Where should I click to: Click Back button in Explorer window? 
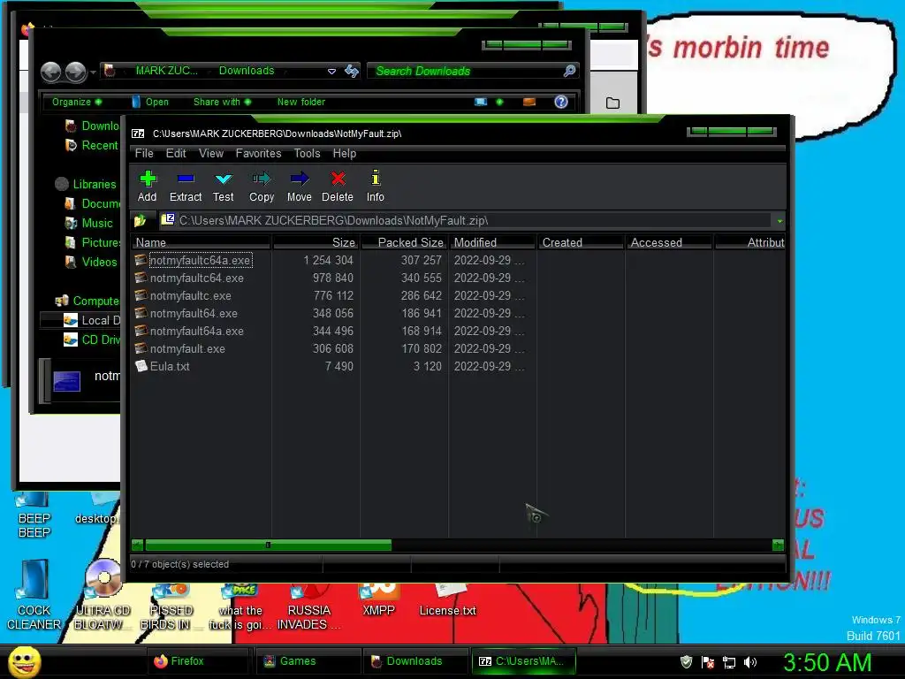coord(50,72)
